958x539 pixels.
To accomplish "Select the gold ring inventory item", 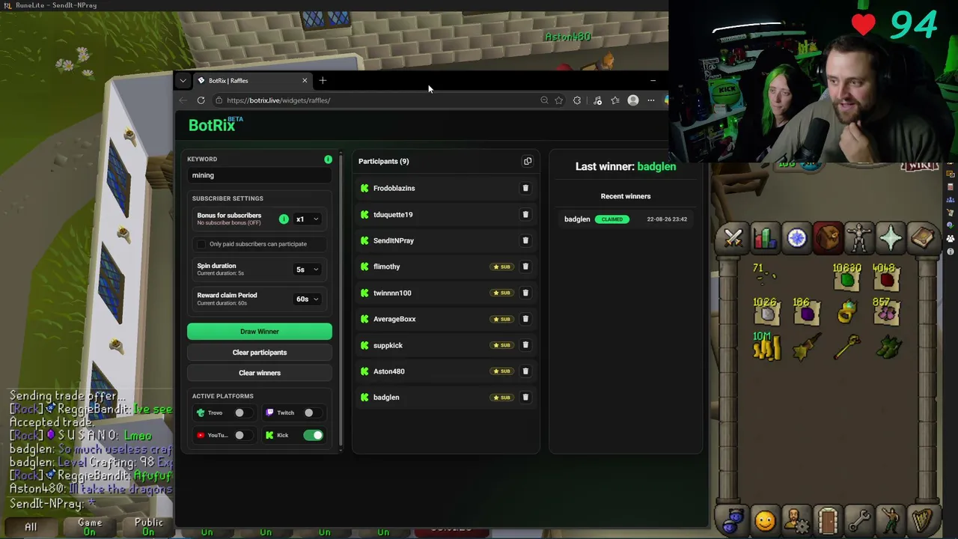I will pos(846,312).
